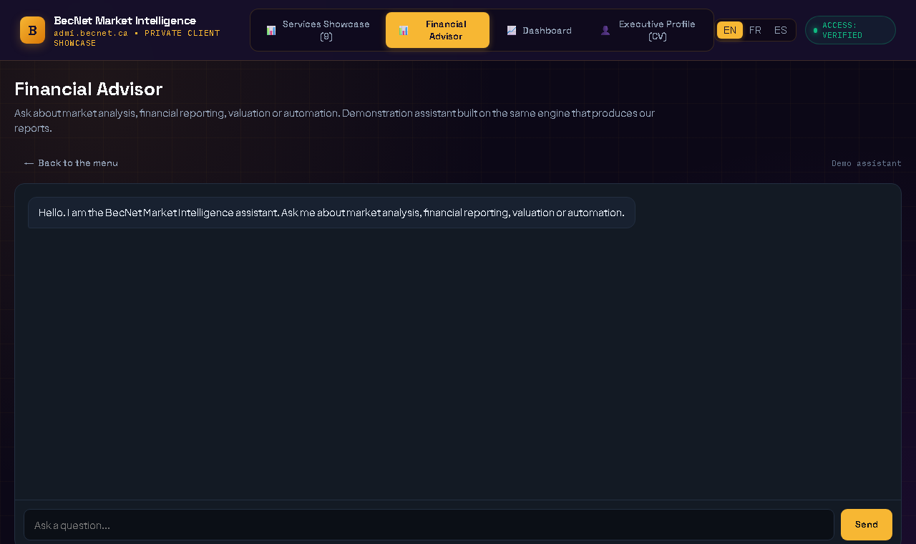The image size is (916, 544).
Task: Click the Access: Verified badge
Action: click(850, 30)
